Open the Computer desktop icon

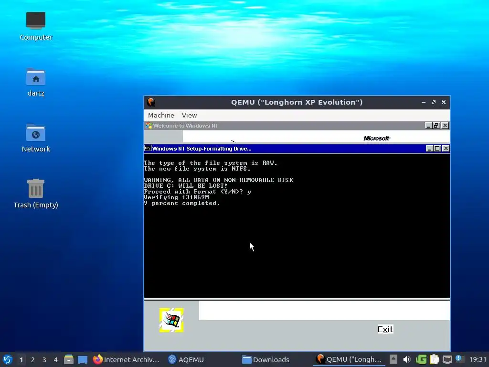pyautogui.click(x=35, y=26)
